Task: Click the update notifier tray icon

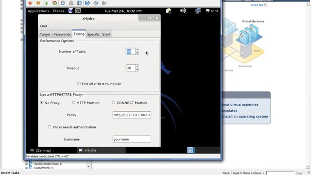Action: (169, 11)
